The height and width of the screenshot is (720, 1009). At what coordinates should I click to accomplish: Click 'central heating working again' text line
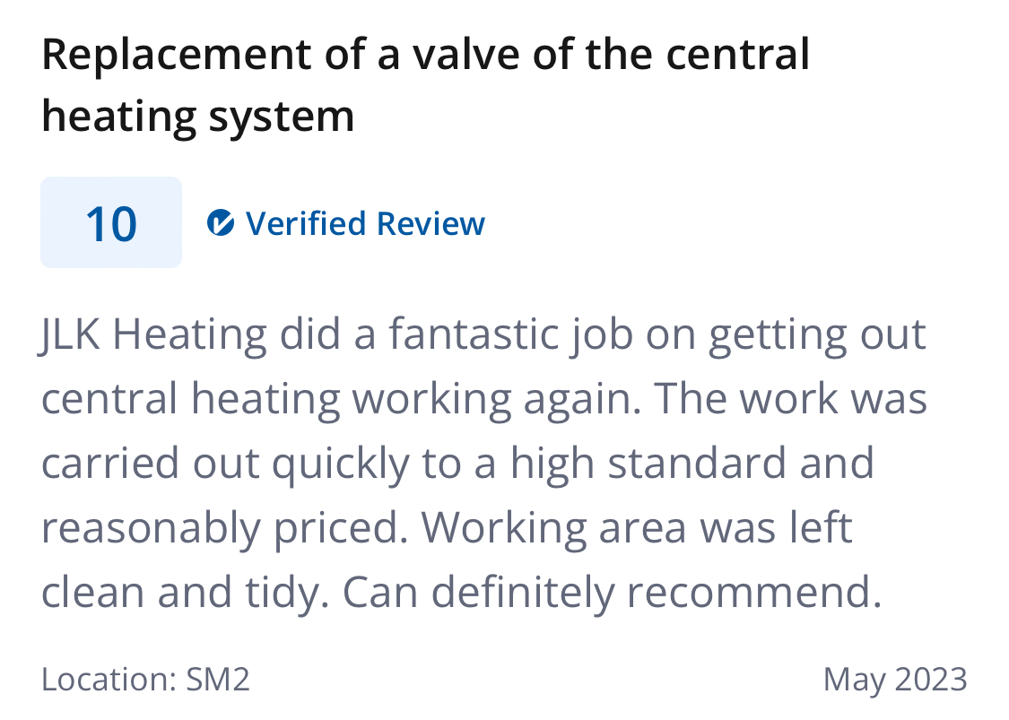(x=342, y=399)
